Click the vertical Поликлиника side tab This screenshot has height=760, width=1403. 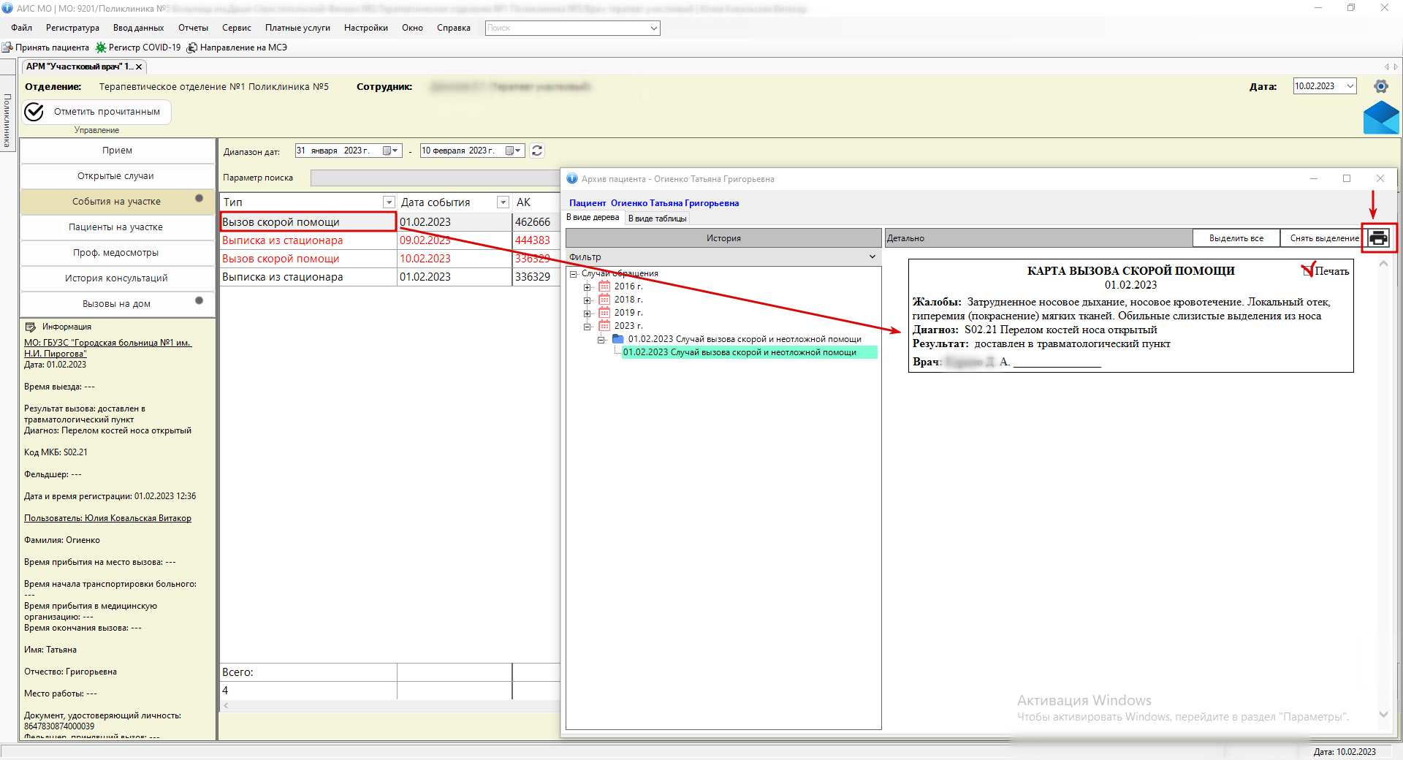tap(7, 120)
